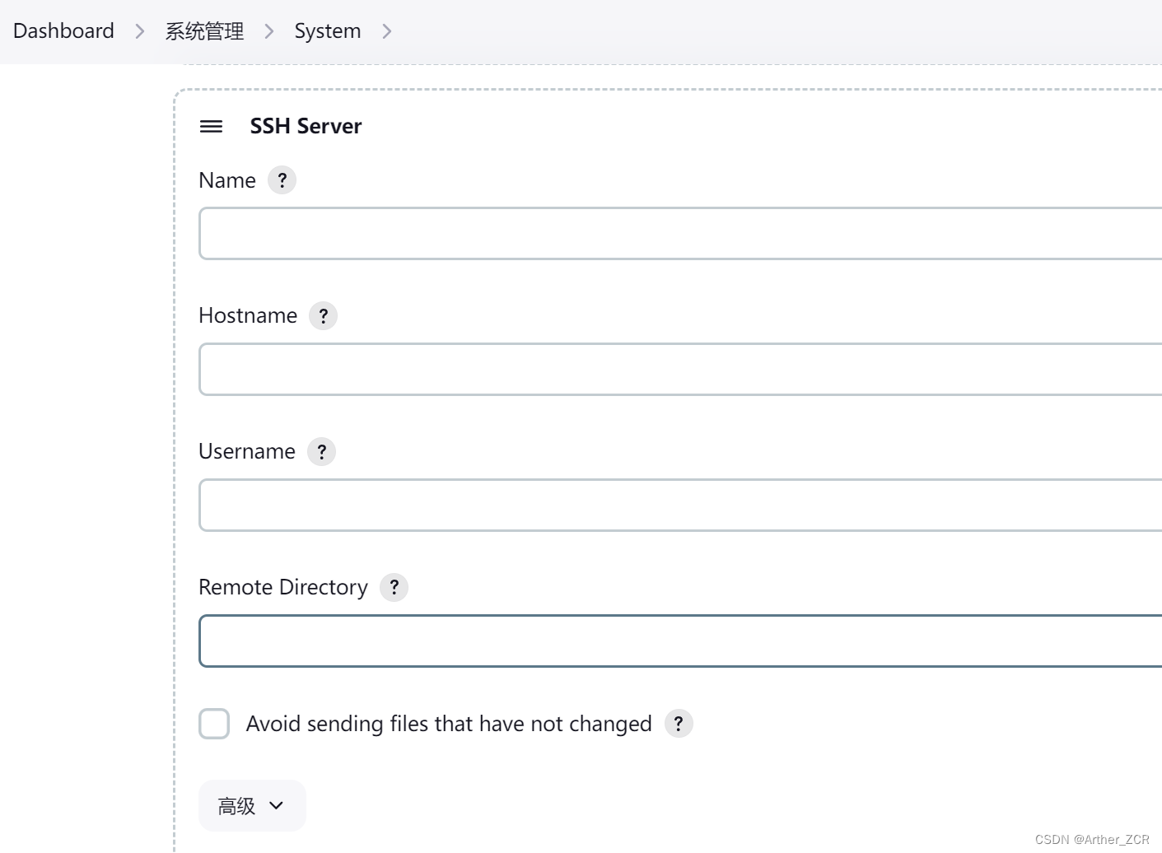Focus the Hostname input field
Screen dimensions: 1162x853
pyautogui.click(x=680, y=370)
